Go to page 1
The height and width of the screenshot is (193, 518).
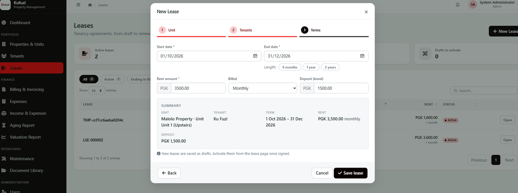click(496, 160)
